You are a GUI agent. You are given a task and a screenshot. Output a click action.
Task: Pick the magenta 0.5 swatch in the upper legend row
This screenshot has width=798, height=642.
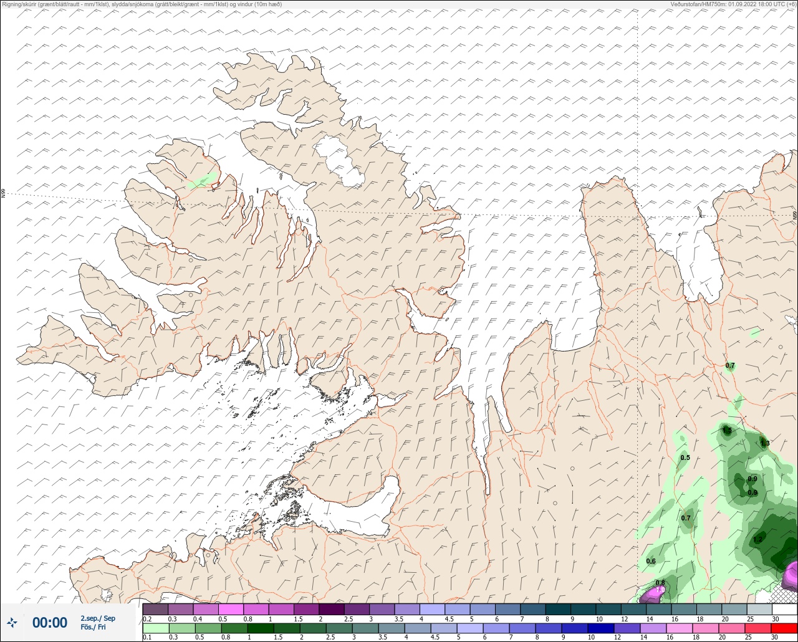[231, 609]
